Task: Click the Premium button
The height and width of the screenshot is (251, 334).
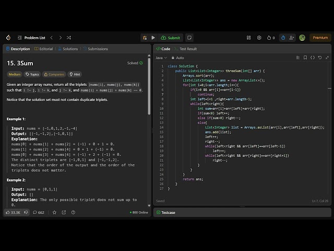Action: coord(320,38)
